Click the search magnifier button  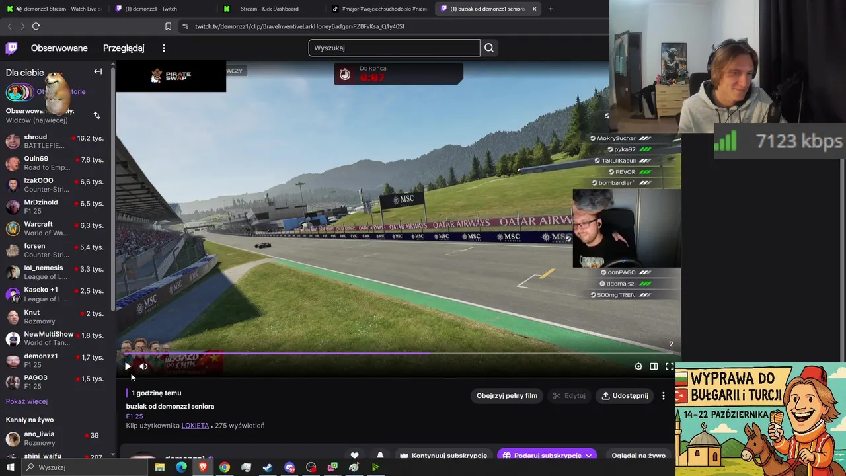tap(489, 48)
